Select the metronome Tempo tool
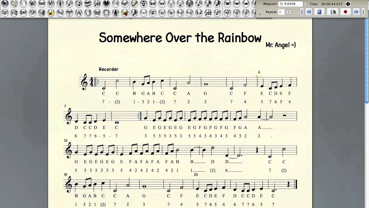 pyautogui.click(x=116, y=13)
